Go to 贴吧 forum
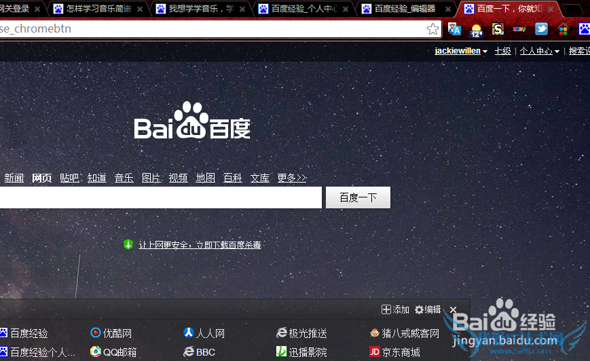The image size is (590, 361). point(69,178)
